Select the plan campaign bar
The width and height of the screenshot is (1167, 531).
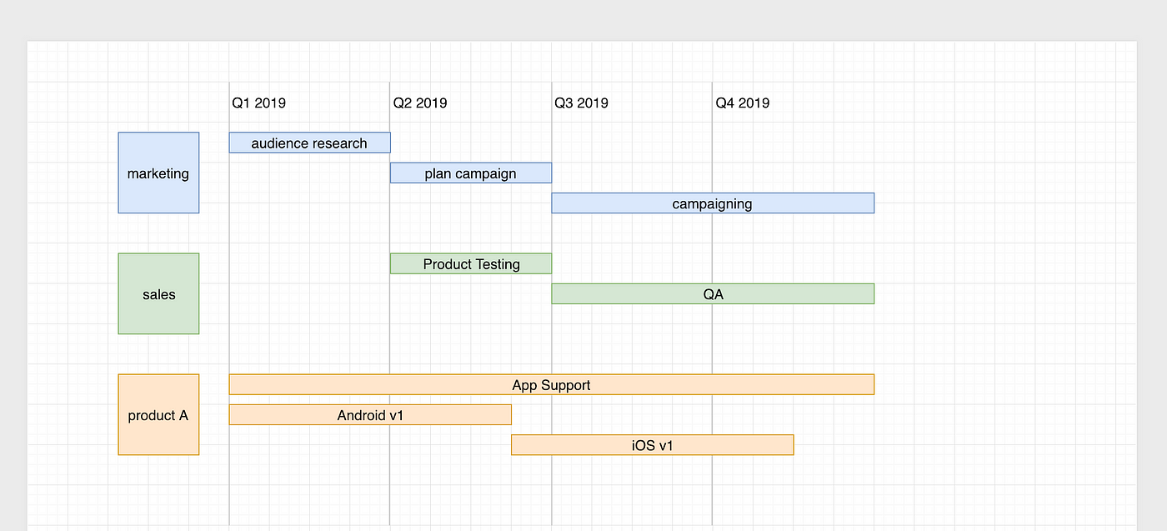coord(471,173)
